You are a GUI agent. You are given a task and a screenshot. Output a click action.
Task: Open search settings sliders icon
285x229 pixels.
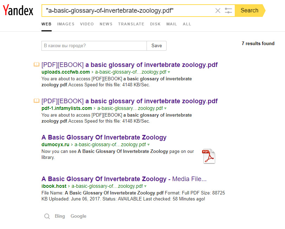[228, 11]
